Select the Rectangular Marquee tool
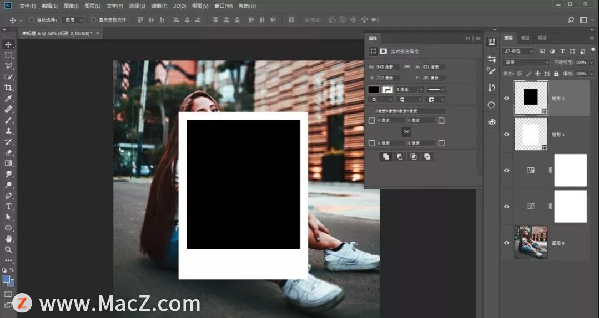 [8, 55]
